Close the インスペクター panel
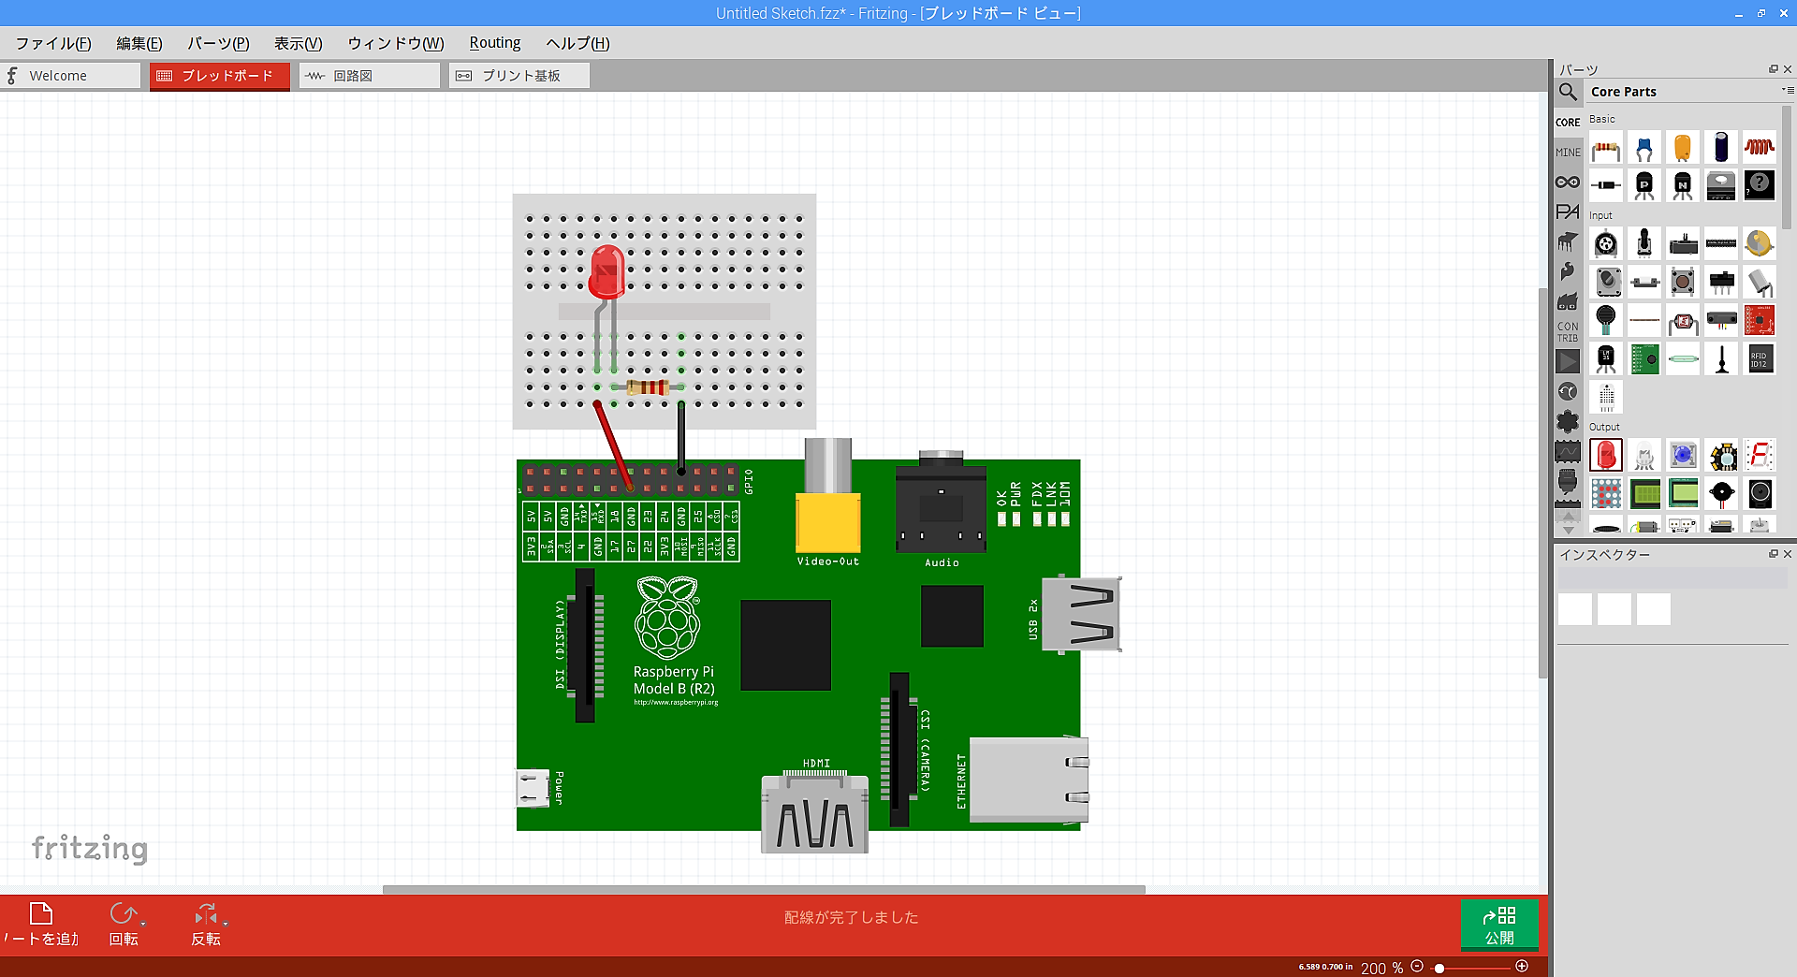Image resolution: width=1797 pixels, height=977 pixels. tap(1788, 554)
